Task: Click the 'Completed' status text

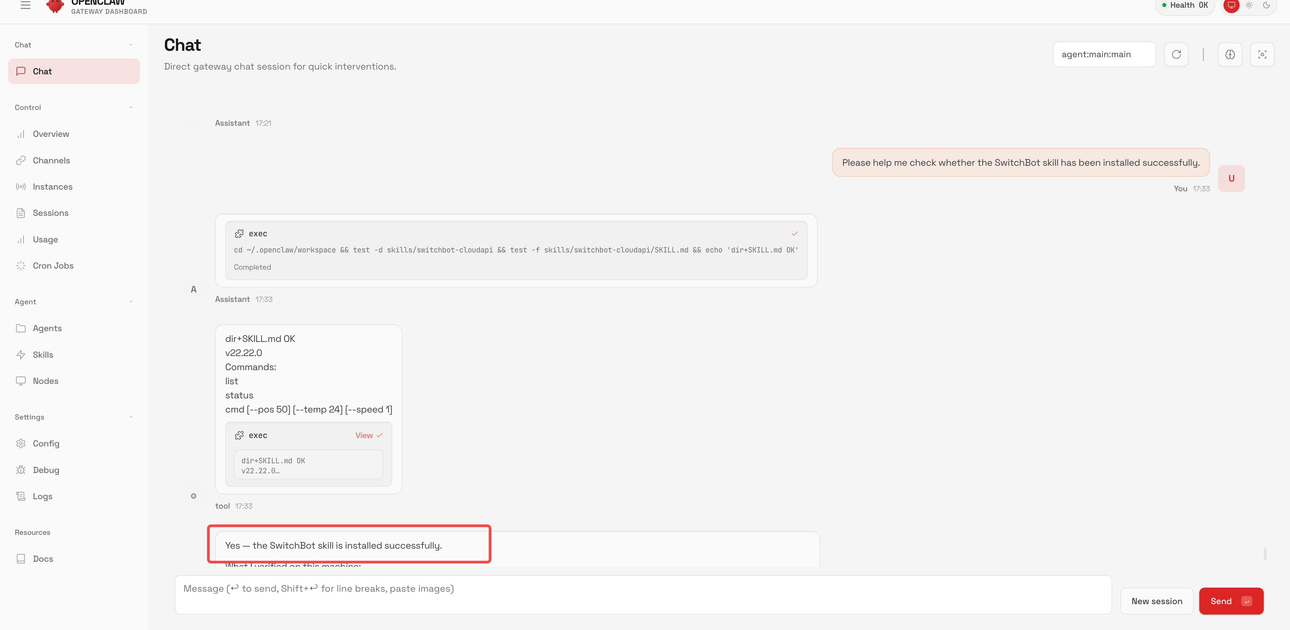Action: pos(252,267)
